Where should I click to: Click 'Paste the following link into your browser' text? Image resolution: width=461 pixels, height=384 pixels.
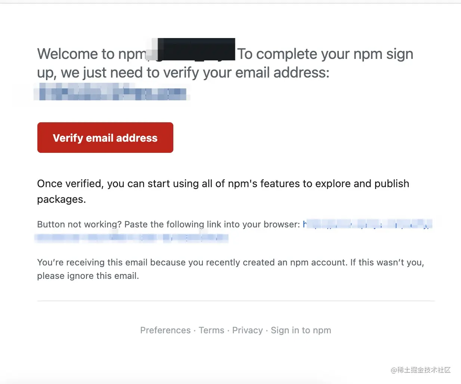pos(212,224)
